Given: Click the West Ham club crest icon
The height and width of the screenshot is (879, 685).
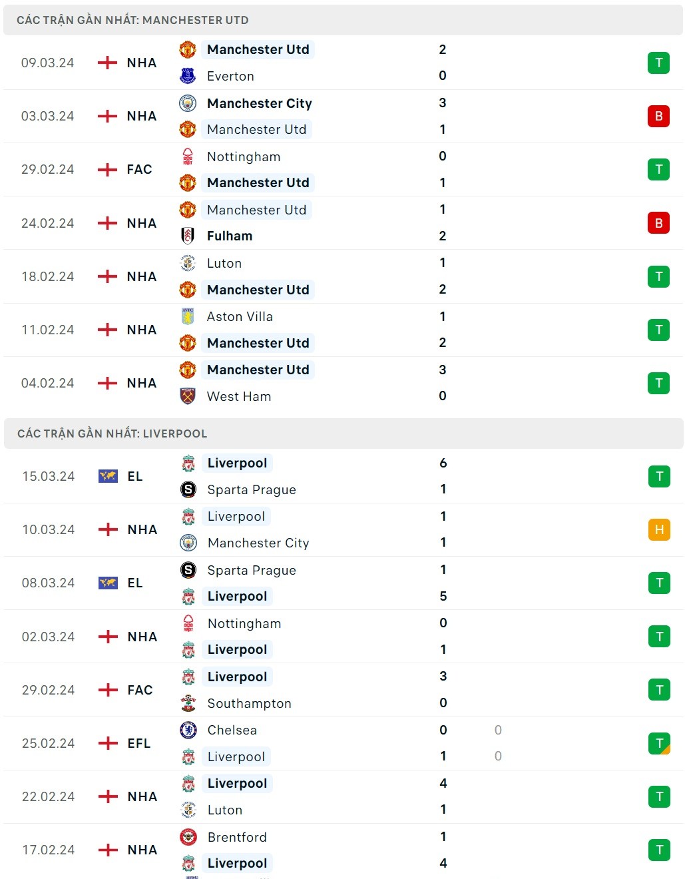Looking at the screenshot, I should [188, 396].
